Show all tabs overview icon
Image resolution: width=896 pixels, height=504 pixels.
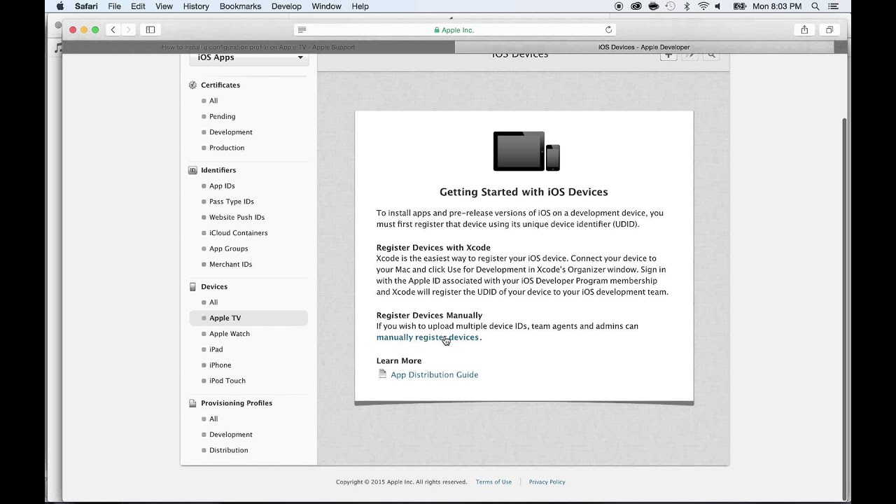(829, 30)
